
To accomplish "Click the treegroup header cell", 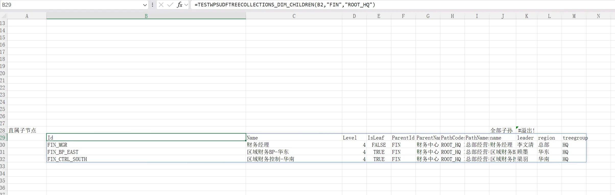I will 574,137.
